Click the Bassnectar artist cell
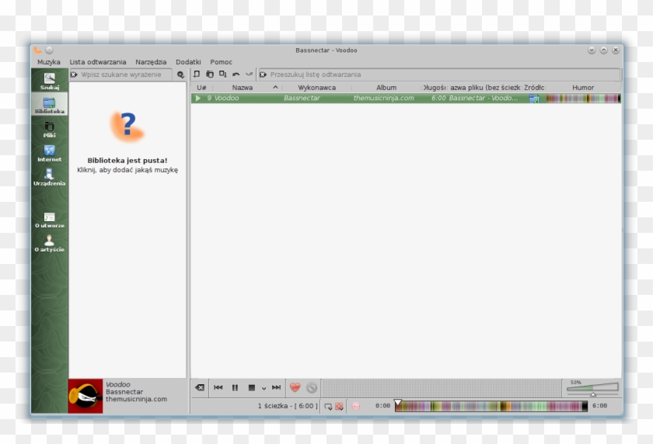Screen dimensions: 653x444 click(x=302, y=98)
